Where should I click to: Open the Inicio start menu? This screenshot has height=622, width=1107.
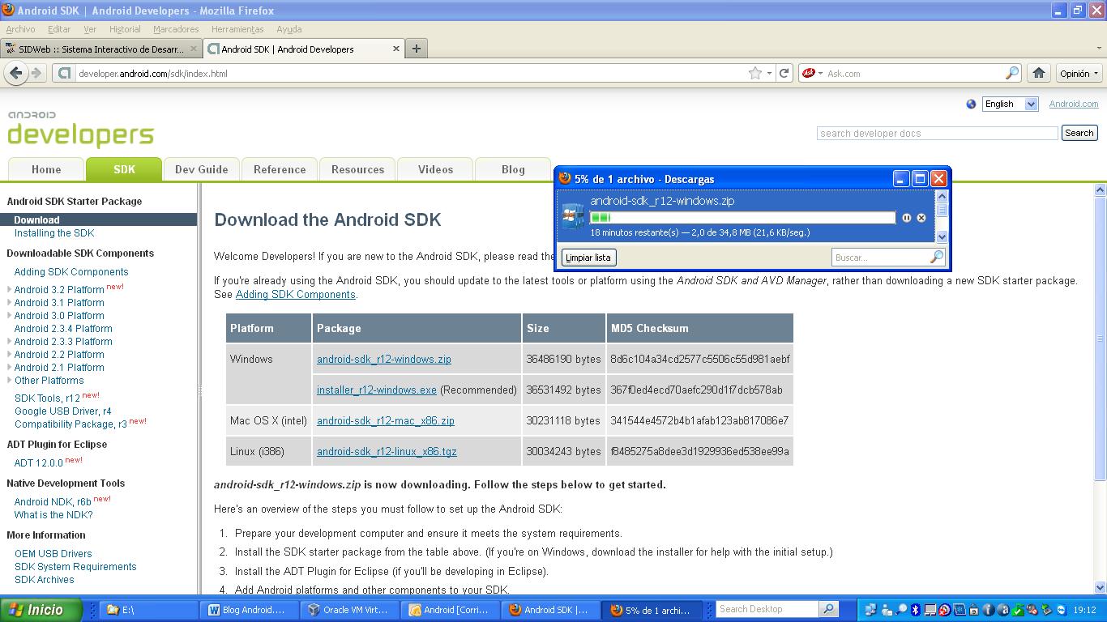[42, 610]
